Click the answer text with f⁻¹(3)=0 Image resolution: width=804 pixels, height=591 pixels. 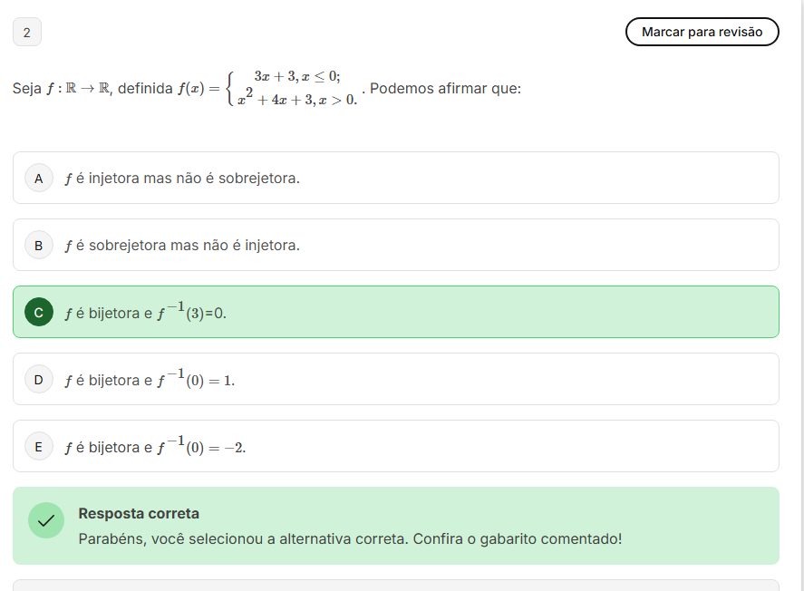[x=145, y=313]
